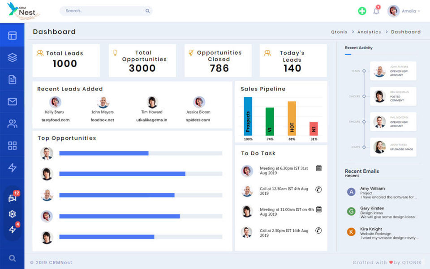Open the settings gear in sidebar
The width and height of the screenshot is (430, 269).
click(x=13, y=214)
